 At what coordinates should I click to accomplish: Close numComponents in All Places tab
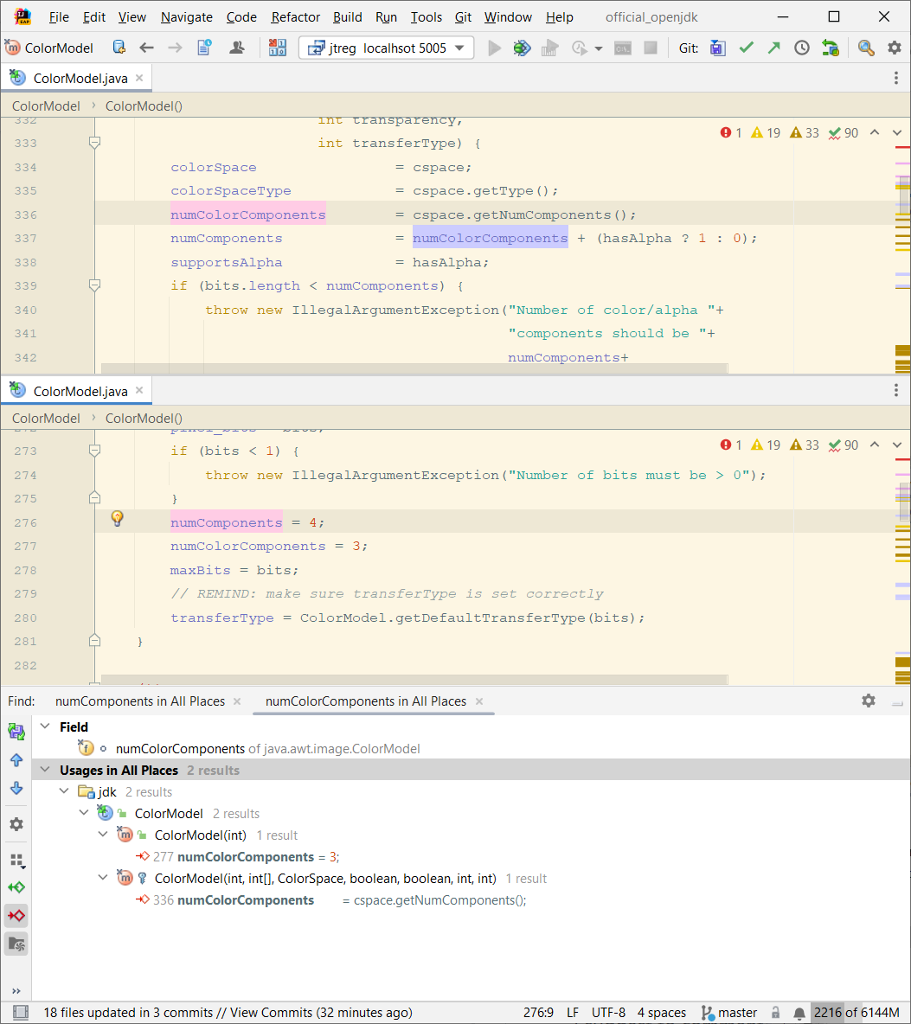point(237,701)
